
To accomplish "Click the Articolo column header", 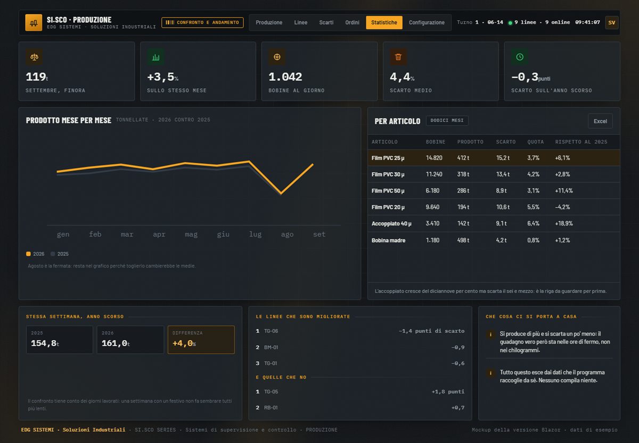I will coord(384,142).
